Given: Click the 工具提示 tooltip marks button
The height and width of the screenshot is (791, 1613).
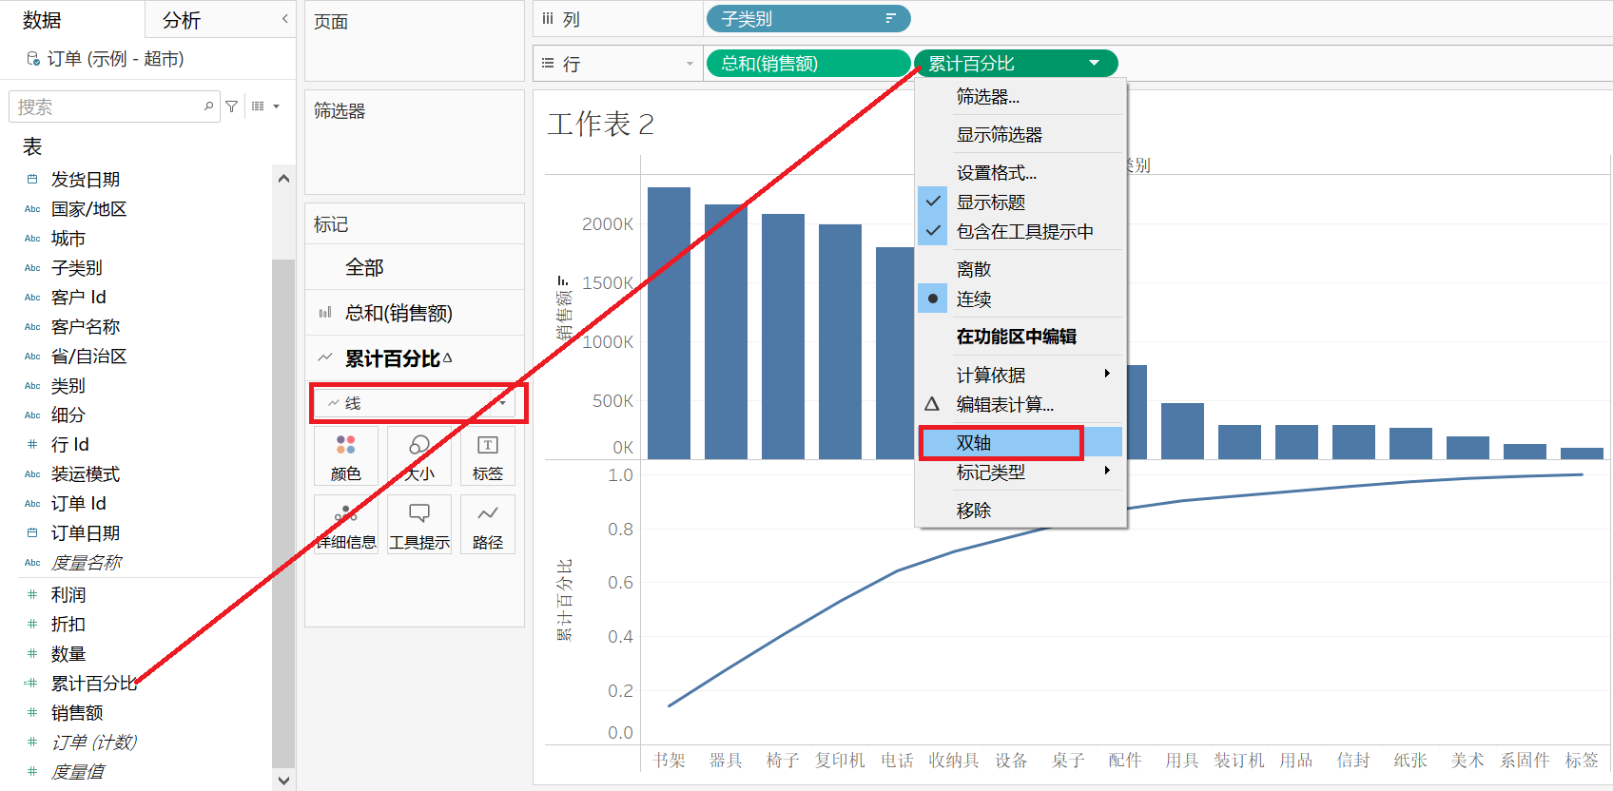Looking at the screenshot, I should coord(419,525).
